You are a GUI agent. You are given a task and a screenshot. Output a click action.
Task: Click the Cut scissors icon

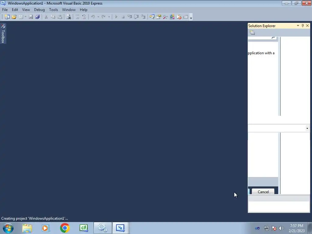click(x=46, y=17)
